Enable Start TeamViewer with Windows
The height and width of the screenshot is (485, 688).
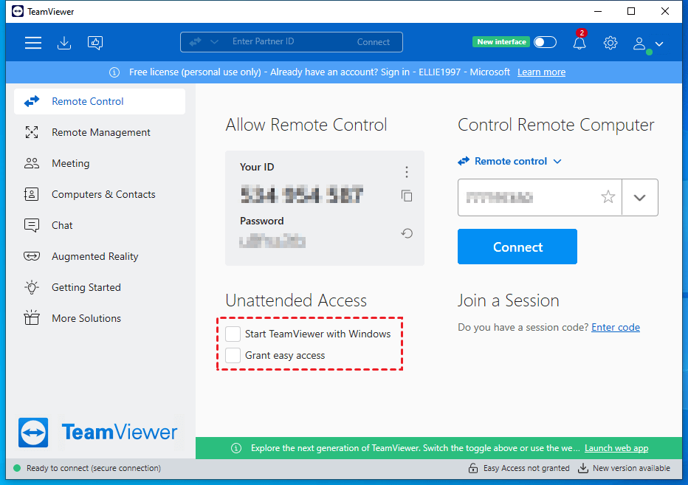pos(233,334)
